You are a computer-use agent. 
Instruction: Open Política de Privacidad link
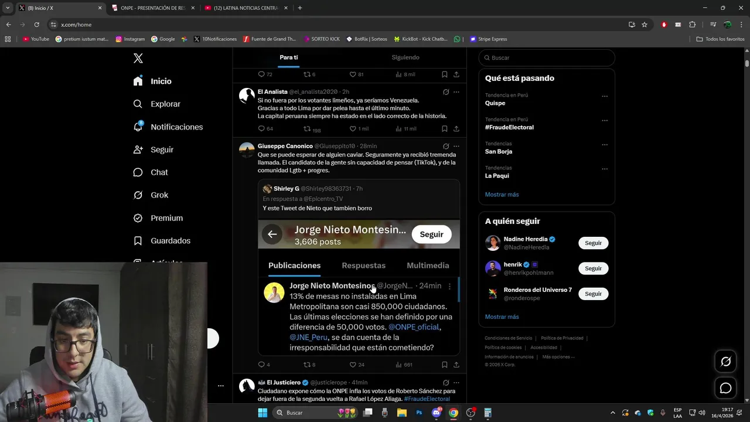coord(562,338)
